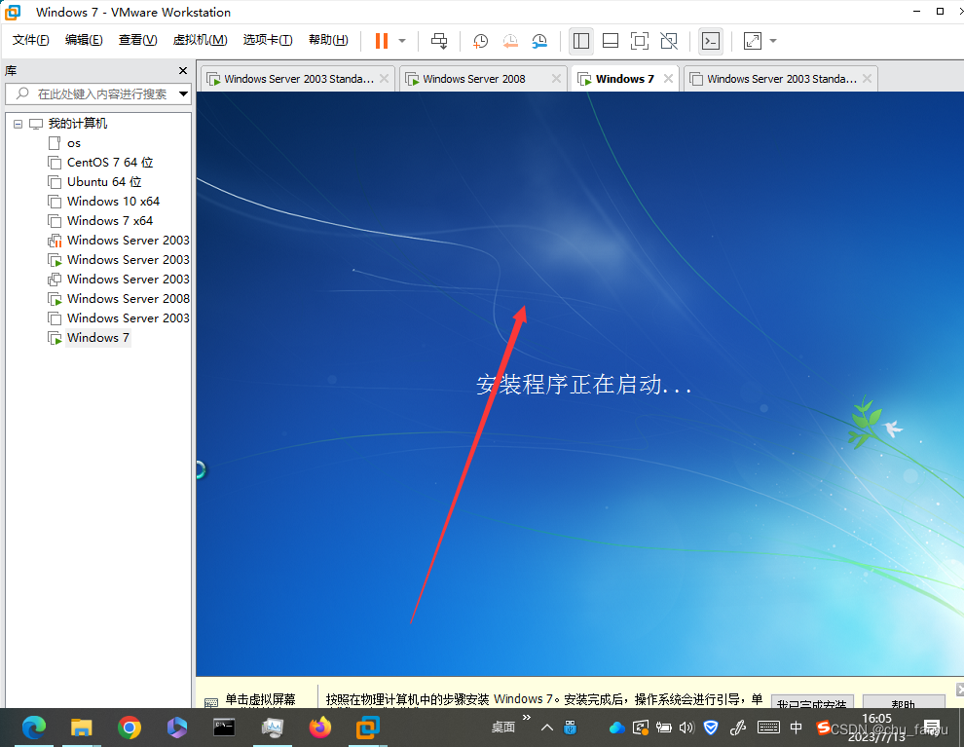The height and width of the screenshot is (747, 964).
Task: Open the touch keyboard tray icon
Action: (768, 728)
